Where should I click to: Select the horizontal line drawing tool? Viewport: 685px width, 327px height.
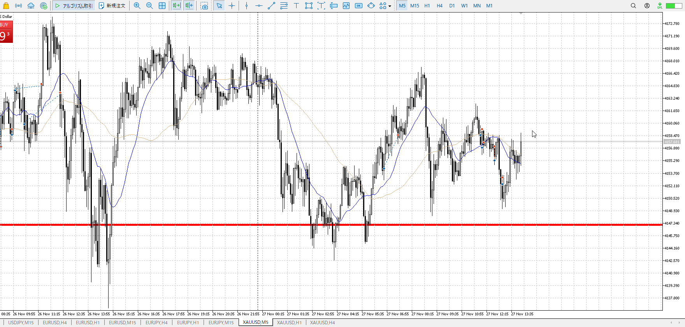click(x=259, y=6)
